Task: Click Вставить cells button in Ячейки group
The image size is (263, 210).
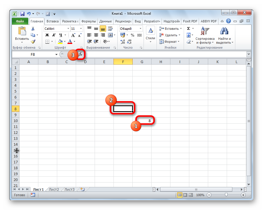Action: (170, 29)
